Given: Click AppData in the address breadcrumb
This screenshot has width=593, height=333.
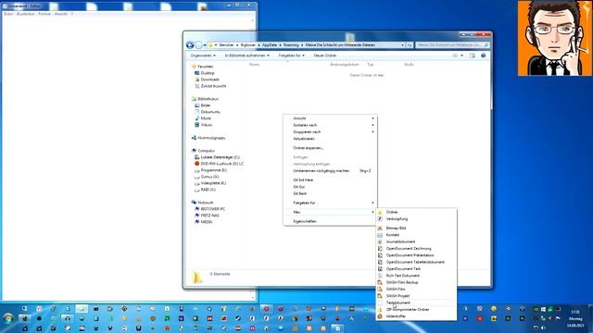Looking at the screenshot, I should coord(270,45).
